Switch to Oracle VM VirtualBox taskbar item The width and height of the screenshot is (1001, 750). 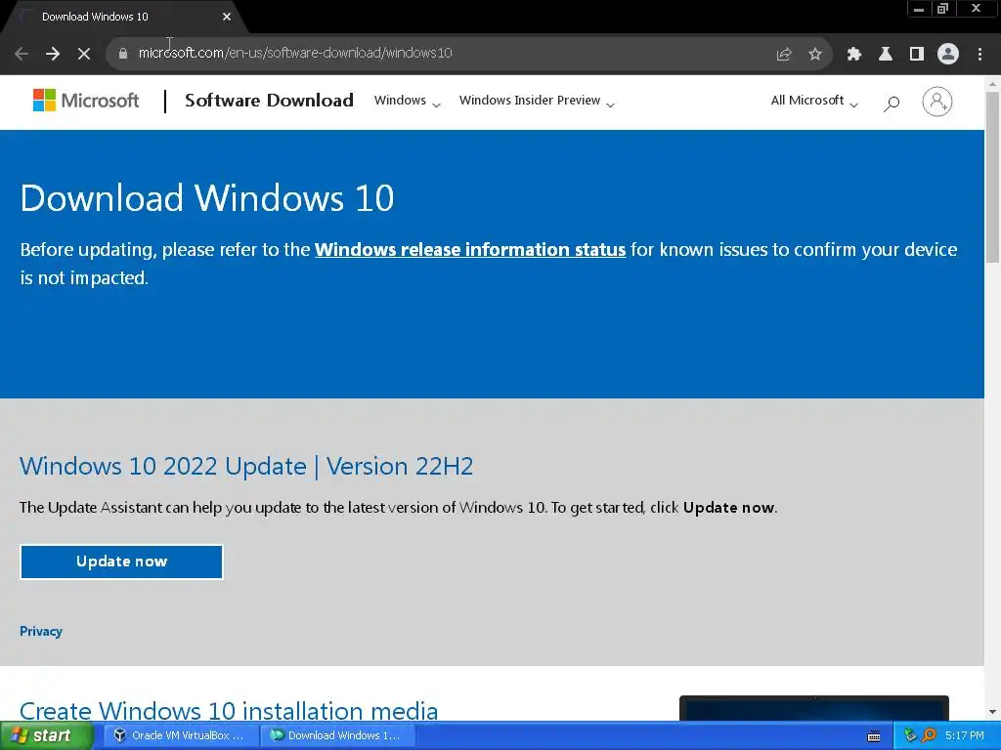[x=180, y=735]
